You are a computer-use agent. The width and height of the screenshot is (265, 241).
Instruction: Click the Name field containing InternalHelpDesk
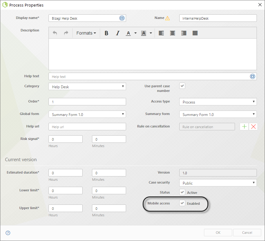[218, 18]
